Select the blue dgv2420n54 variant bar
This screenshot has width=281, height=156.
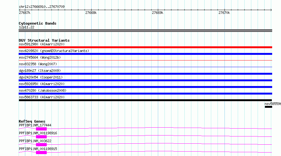tap(145, 80)
